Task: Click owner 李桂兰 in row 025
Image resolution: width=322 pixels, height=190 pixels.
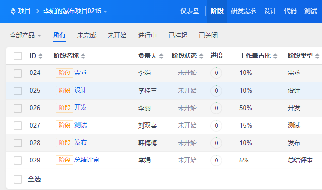Action: coord(147,91)
